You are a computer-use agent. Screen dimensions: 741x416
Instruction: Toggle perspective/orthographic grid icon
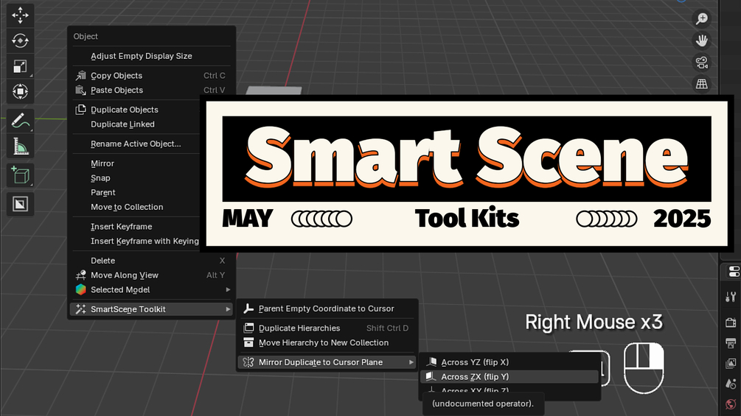[x=702, y=84]
